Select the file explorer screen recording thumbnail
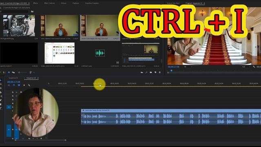The height and width of the screenshot is (147, 261). pos(60,53)
